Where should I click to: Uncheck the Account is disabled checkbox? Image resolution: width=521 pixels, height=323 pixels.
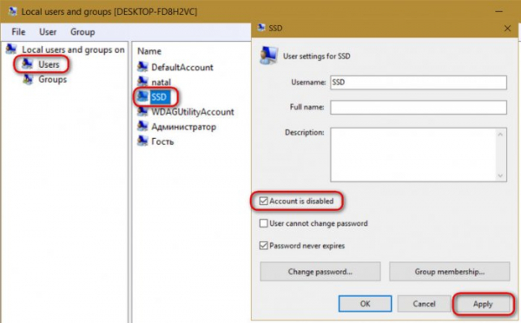tap(263, 201)
